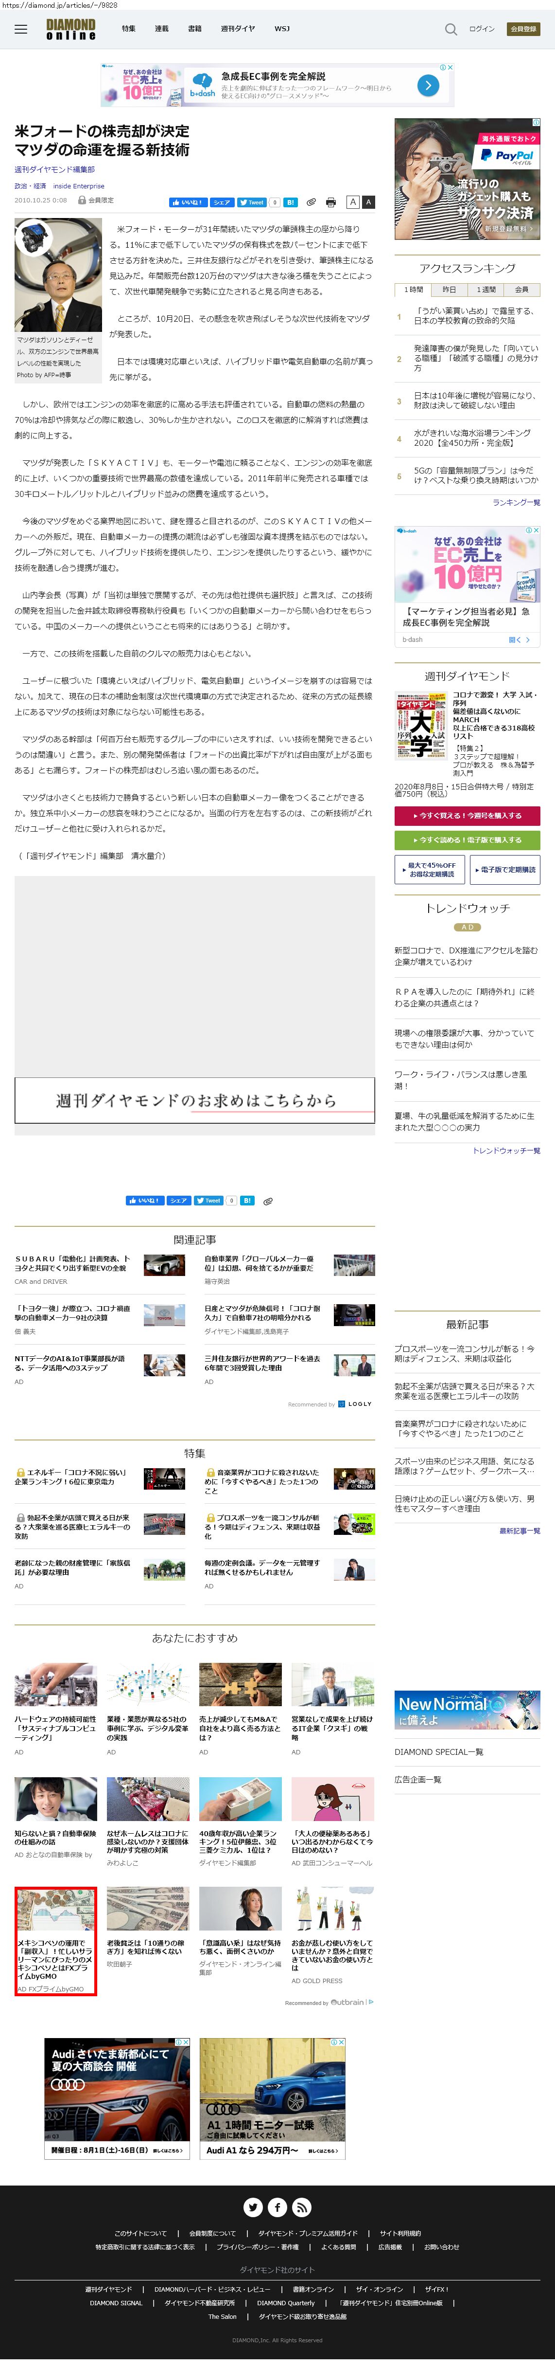Image resolution: width=555 pixels, height=2369 pixels.
Task: Click the 政治・経済 category link
Action: pyautogui.click(x=30, y=186)
